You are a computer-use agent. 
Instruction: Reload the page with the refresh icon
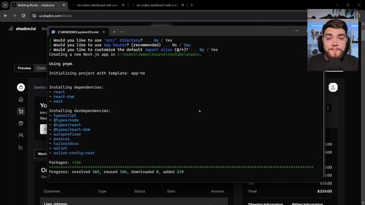(x=23, y=16)
